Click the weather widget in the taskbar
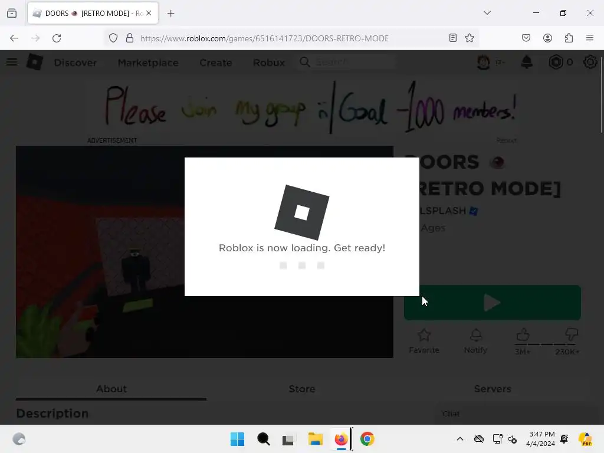The width and height of the screenshot is (604, 453). 19,439
